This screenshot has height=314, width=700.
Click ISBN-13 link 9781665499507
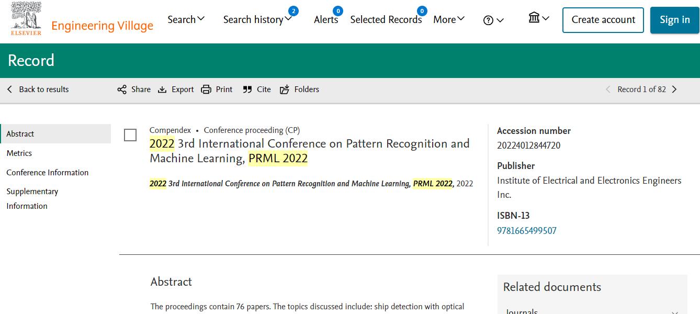pyautogui.click(x=527, y=231)
